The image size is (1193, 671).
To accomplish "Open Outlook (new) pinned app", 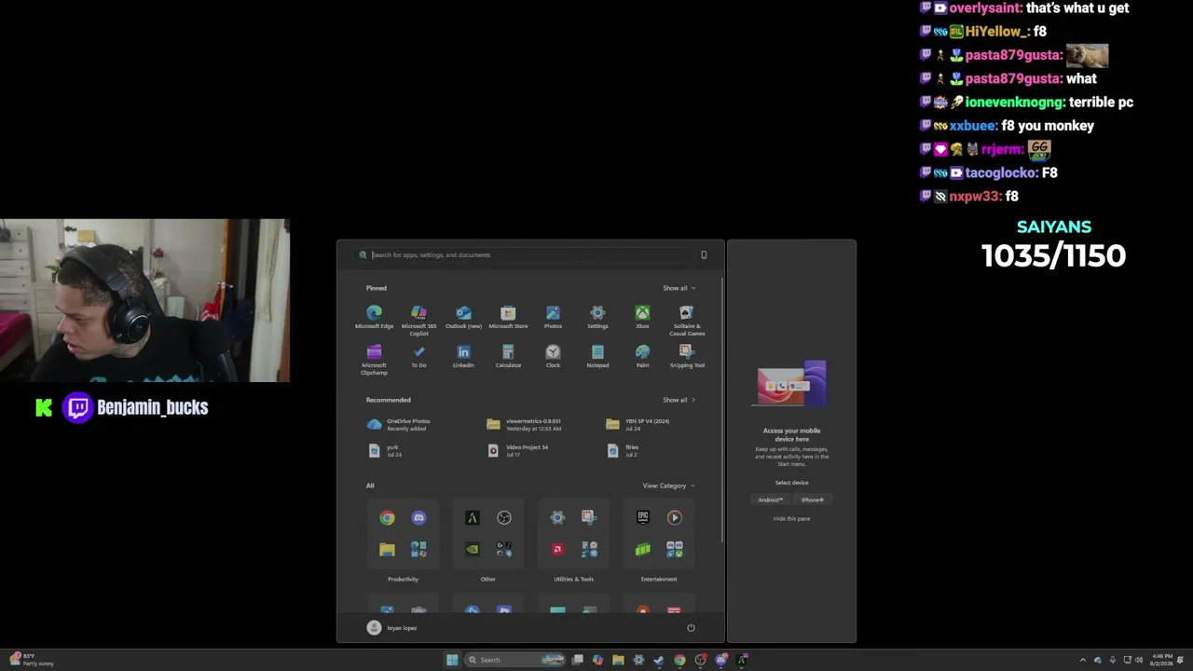I will (x=463, y=317).
